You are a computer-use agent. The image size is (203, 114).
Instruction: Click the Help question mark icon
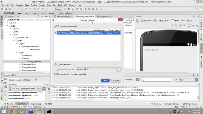tap(101, 9)
